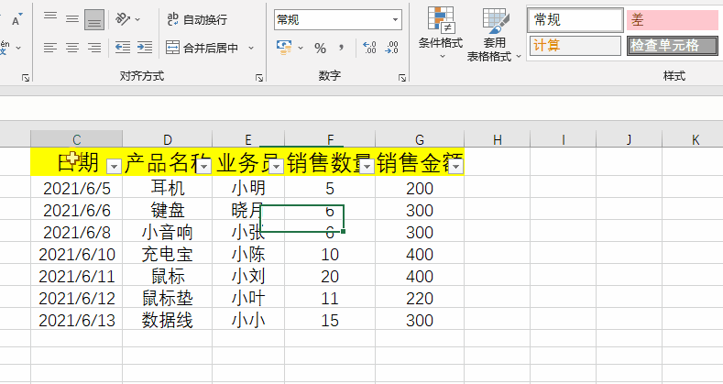Select cell containing 耳机
This screenshot has height=384, width=723.
(168, 188)
